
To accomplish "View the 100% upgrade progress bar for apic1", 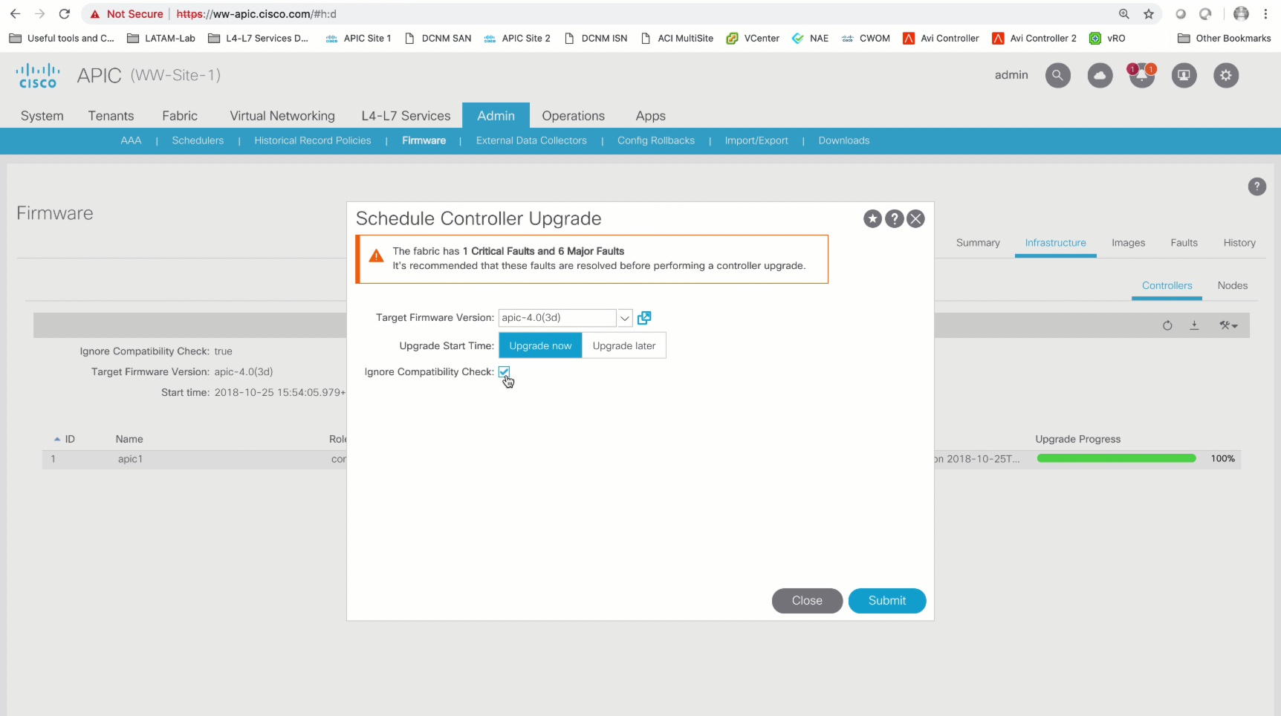I will [x=1115, y=458].
